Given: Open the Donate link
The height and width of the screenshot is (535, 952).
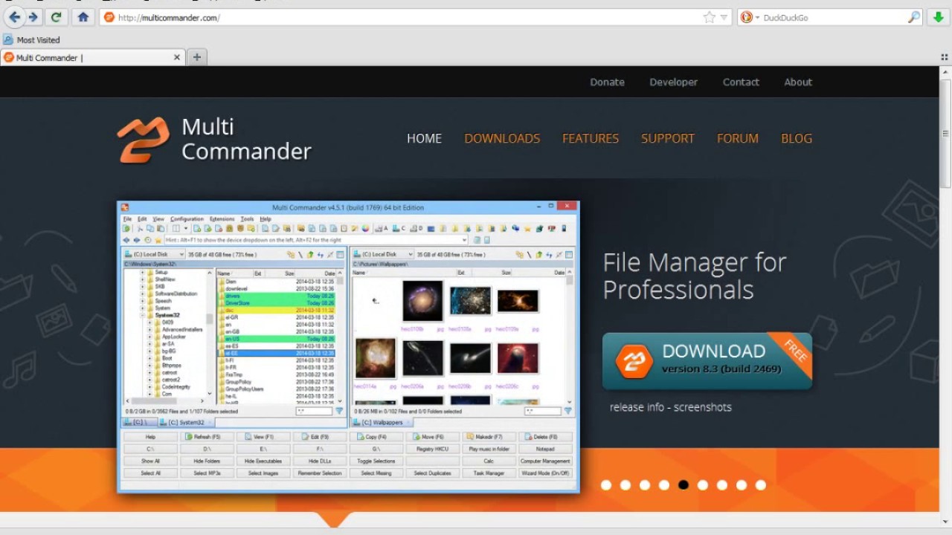Looking at the screenshot, I should pos(607,82).
